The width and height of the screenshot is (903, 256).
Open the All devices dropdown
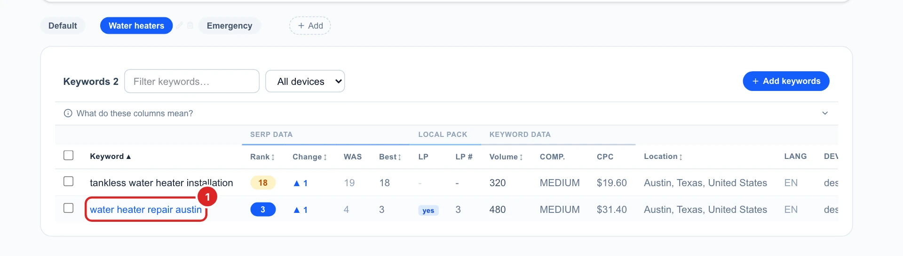[305, 81]
